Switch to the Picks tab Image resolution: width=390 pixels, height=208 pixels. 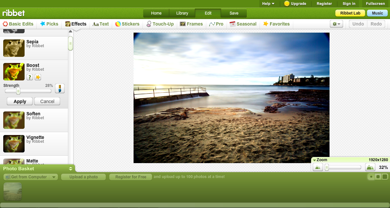49,24
